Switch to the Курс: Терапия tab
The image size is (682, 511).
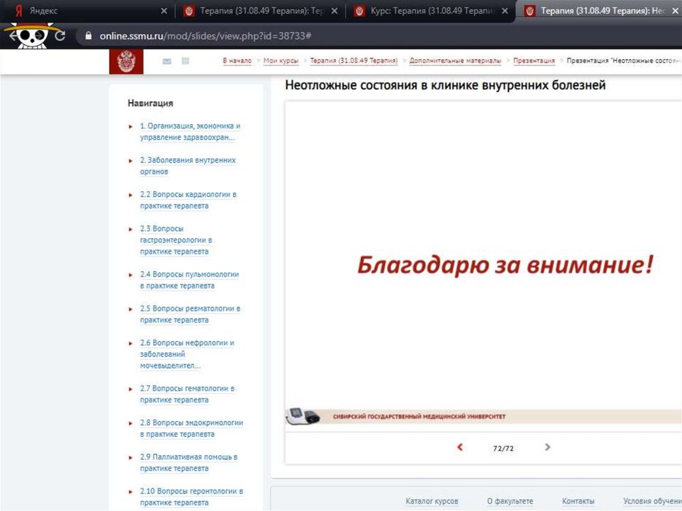tap(431, 11)
